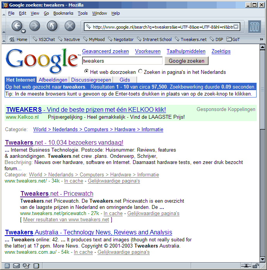Screen dimensions: 267x270
Task: Switch to the Afbeeldingen tab
Action: [53, 80]
